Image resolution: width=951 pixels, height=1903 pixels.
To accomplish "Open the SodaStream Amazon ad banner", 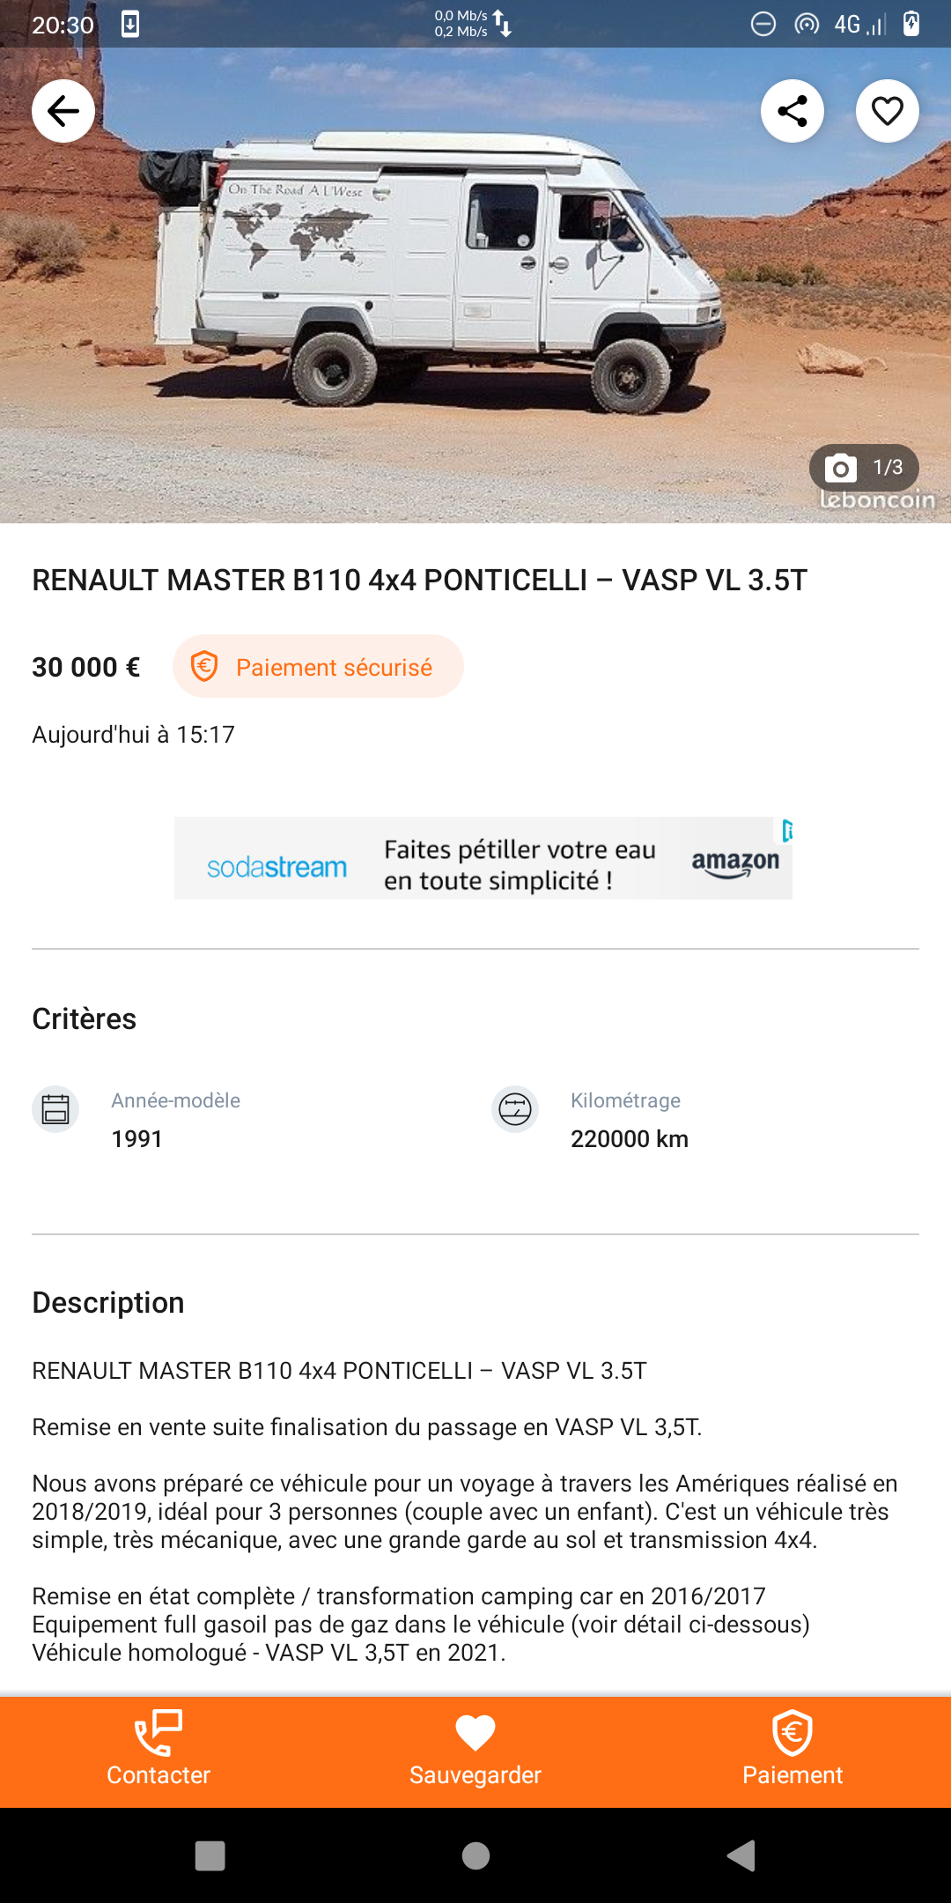I will click(483, 859).
